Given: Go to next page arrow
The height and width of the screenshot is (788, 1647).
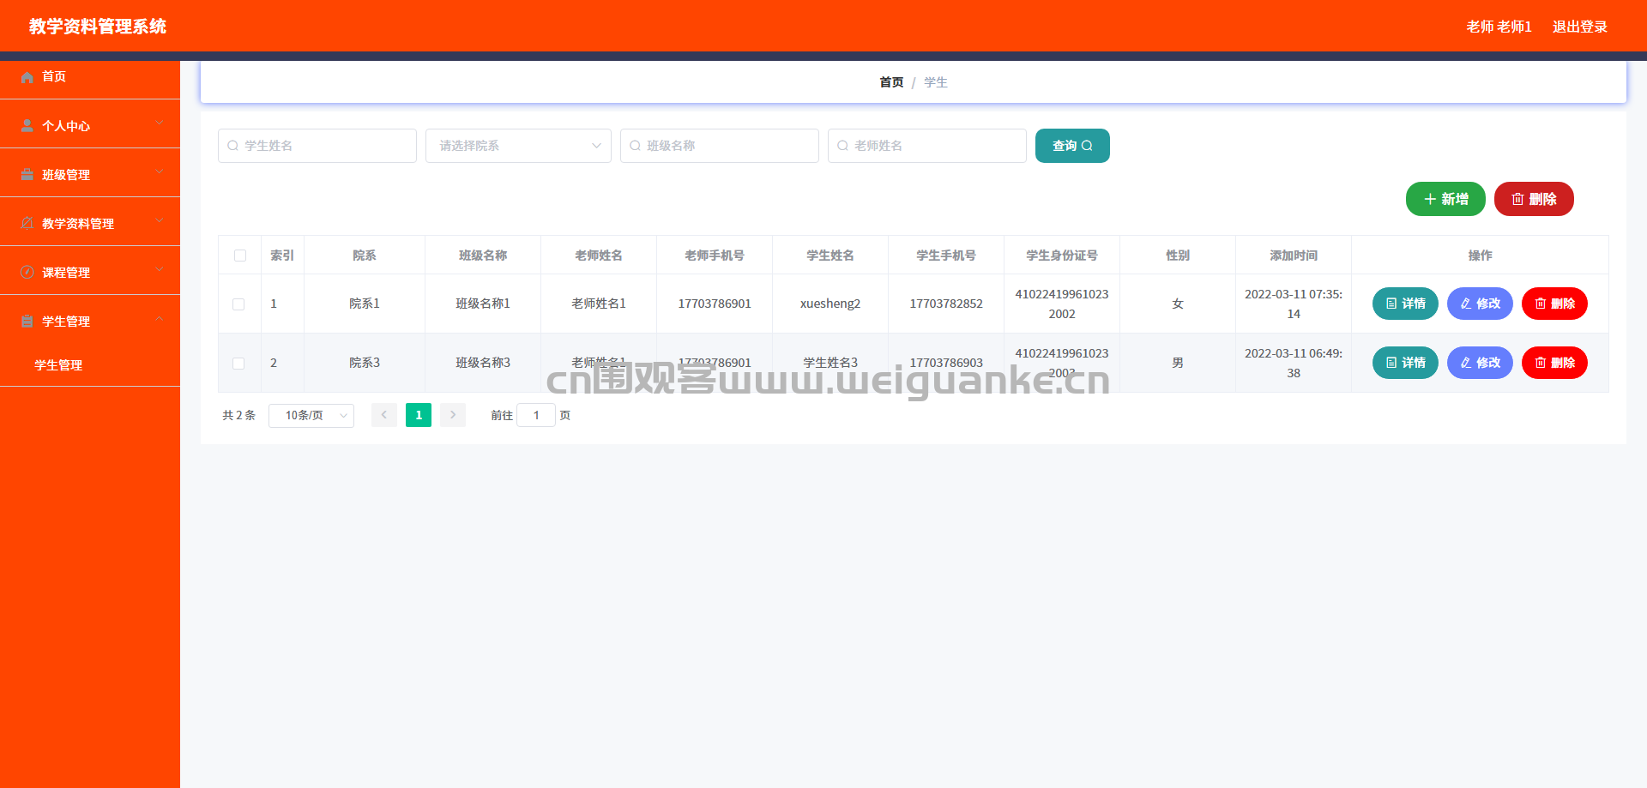Looking at the screenshot, I should pyautogui.click(x=453, y=415).
